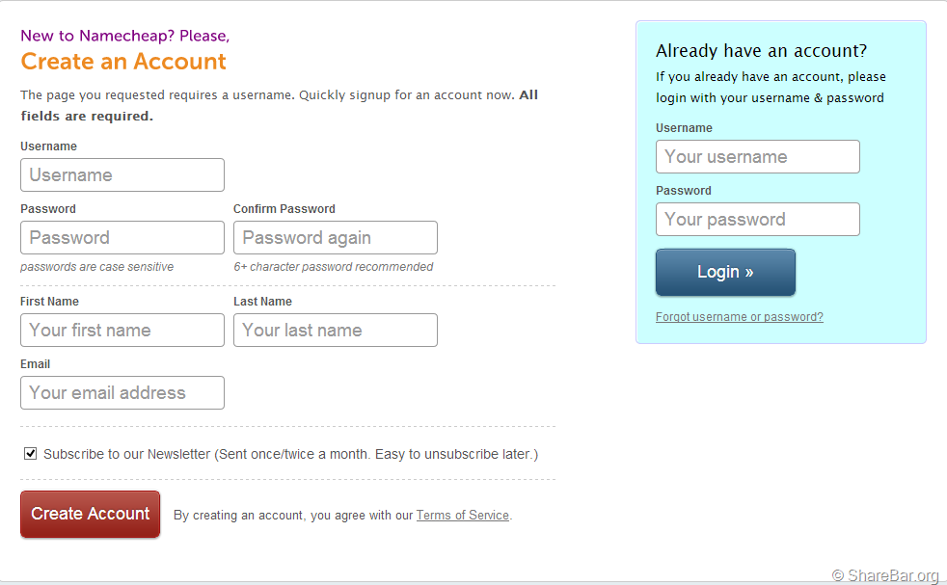Screen dimensions: 947x585
Task: Click the orange 'Create an Account' heading
Action: coord(123,62)
